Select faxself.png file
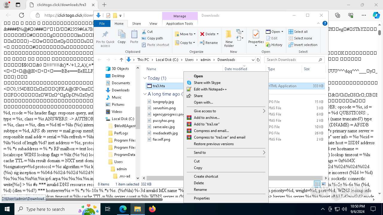 pos(161,139)
